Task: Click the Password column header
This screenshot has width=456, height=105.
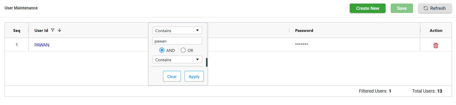Action: click(x=304, y=31)
